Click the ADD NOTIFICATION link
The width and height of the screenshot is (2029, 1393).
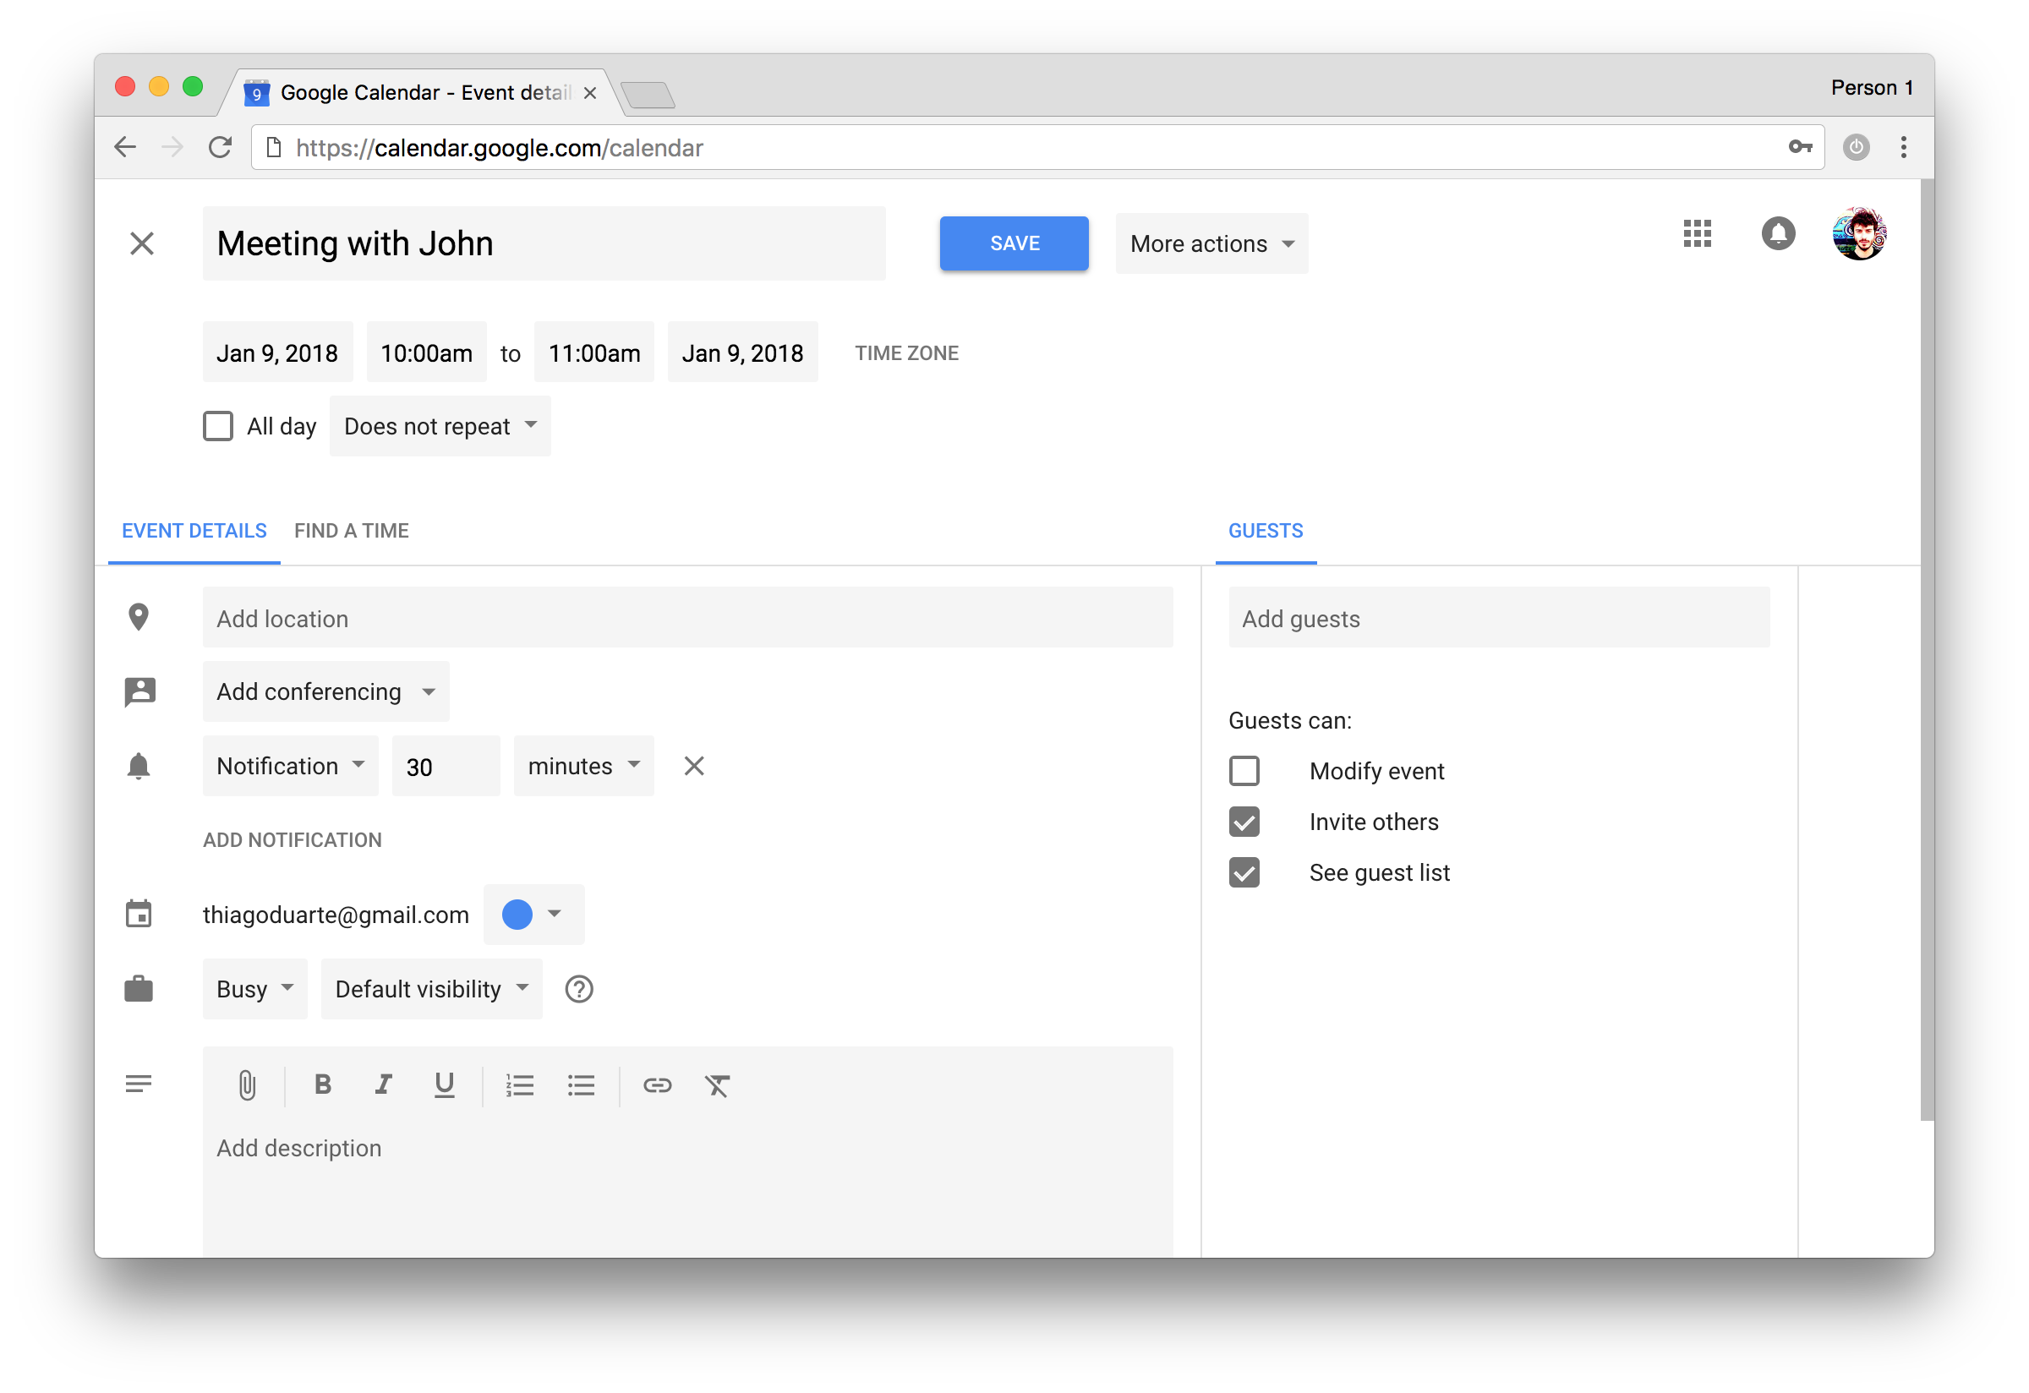[x=292, y=839]
